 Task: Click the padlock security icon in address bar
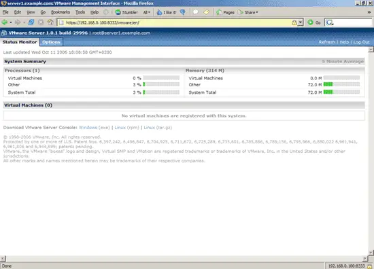[x=294, y=22]
